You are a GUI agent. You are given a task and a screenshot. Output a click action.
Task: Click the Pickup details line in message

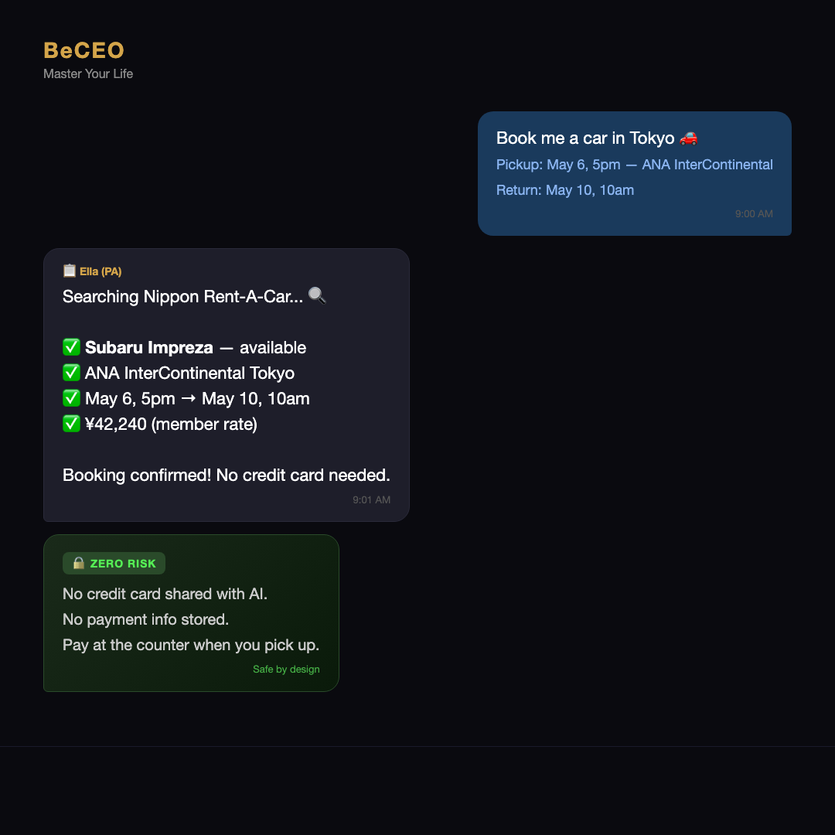[634, 165]
